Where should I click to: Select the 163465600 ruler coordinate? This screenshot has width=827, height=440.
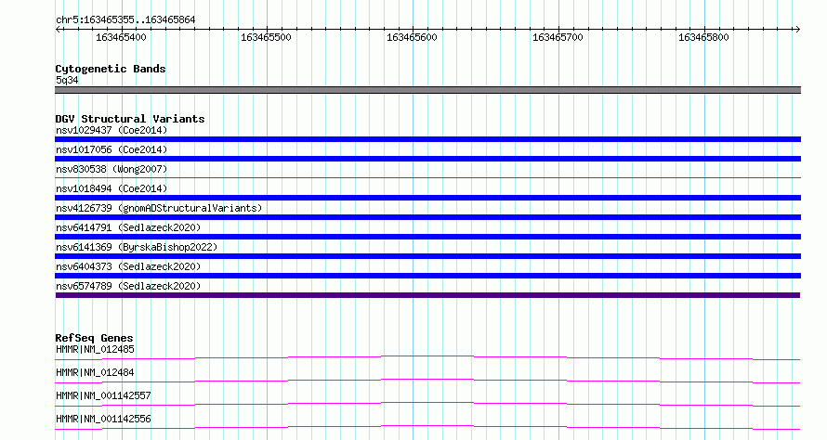point(412,37)
